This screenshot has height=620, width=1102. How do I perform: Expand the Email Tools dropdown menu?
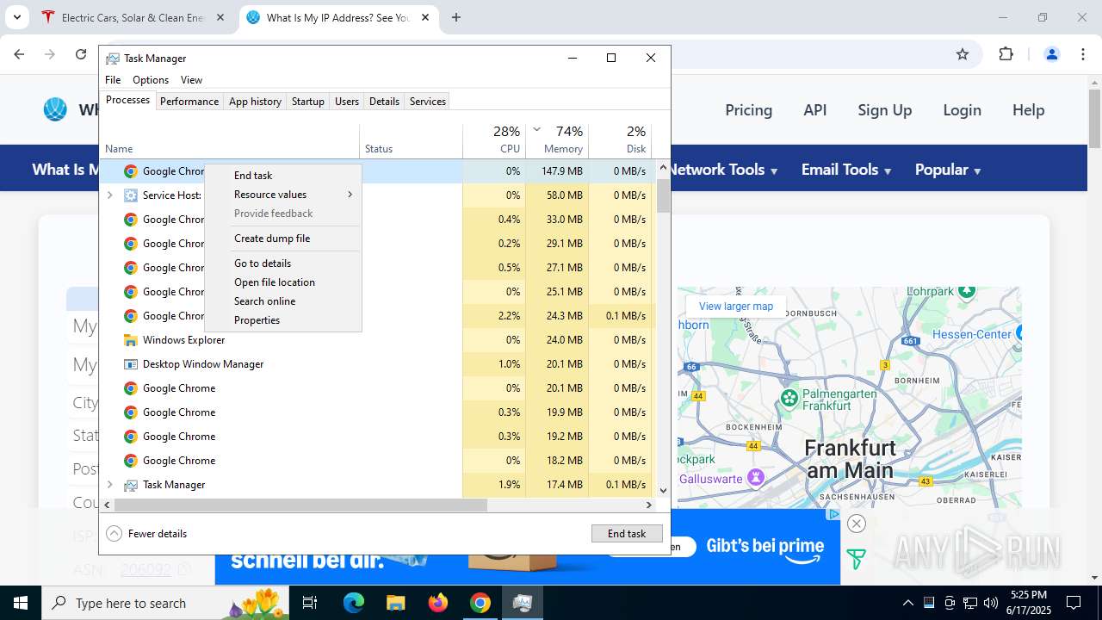(x=845, y=170)
